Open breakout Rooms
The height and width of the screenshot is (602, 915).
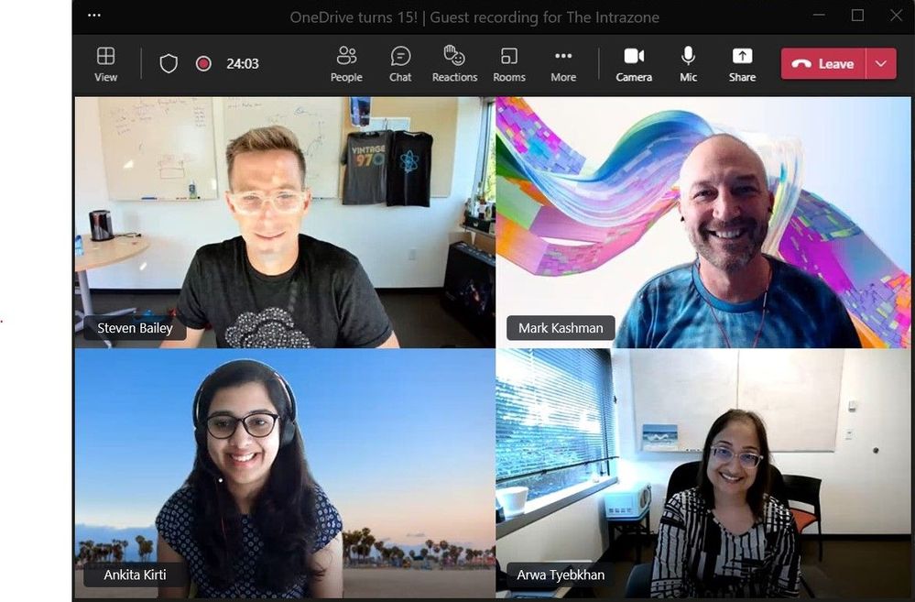[x=509, y=64]
